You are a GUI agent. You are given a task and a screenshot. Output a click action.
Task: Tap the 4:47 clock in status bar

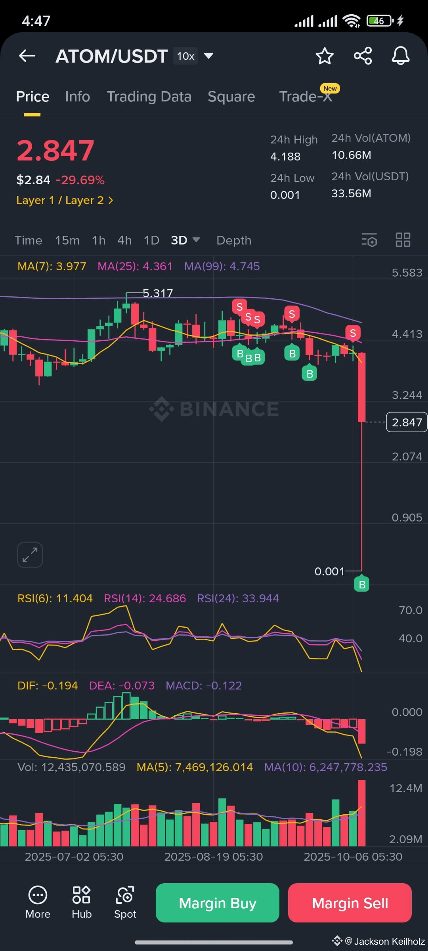36,21
